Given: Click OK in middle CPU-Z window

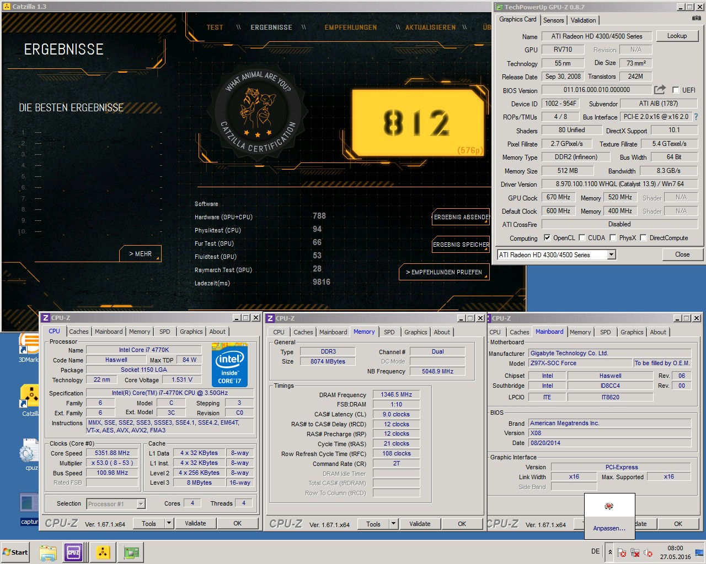Looking at the screenshot, I should (462, 524).
